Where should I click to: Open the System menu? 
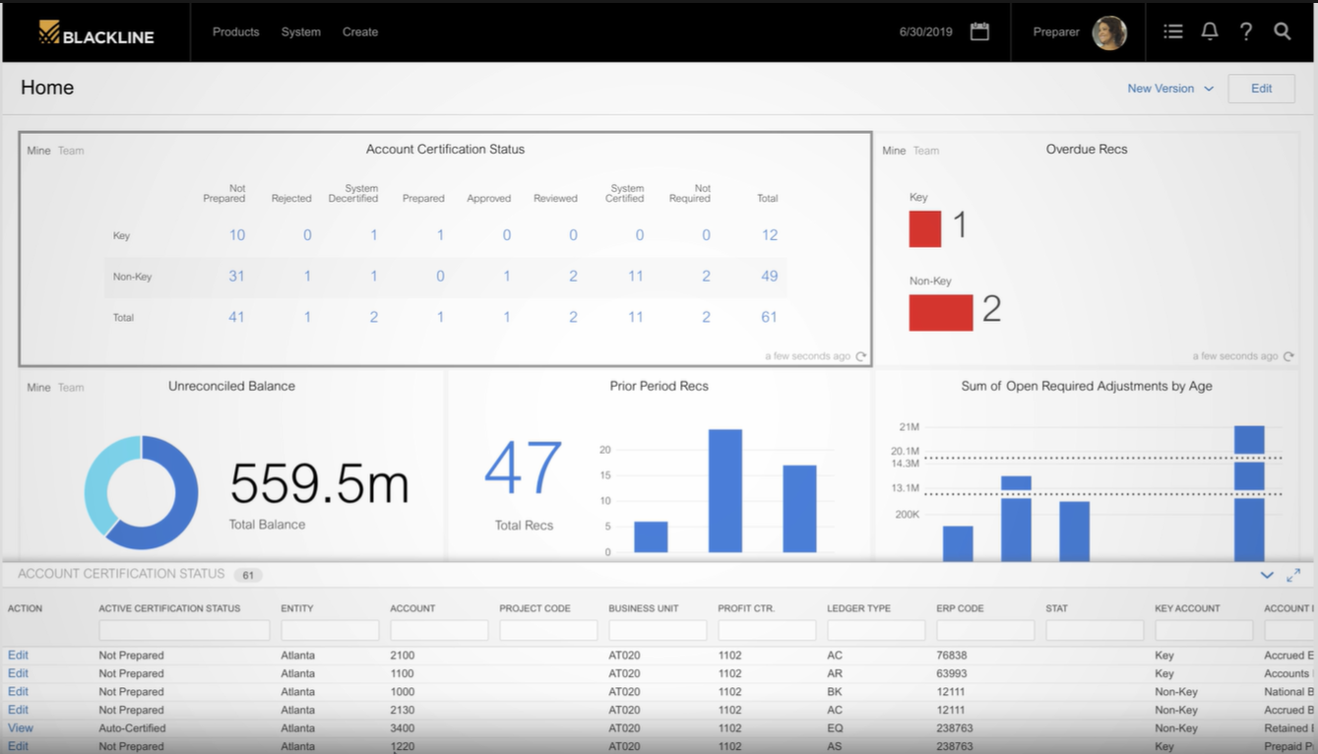pos(300,31)
